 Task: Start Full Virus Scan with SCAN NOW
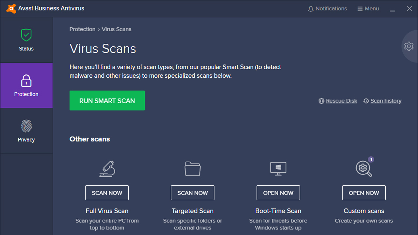(x=107, y=193)
